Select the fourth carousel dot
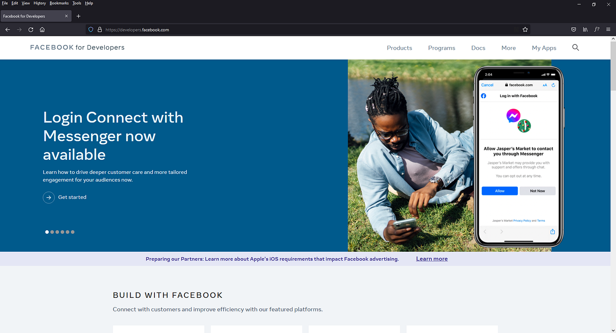Screen dimensions: 616x333 pos(62,232)
